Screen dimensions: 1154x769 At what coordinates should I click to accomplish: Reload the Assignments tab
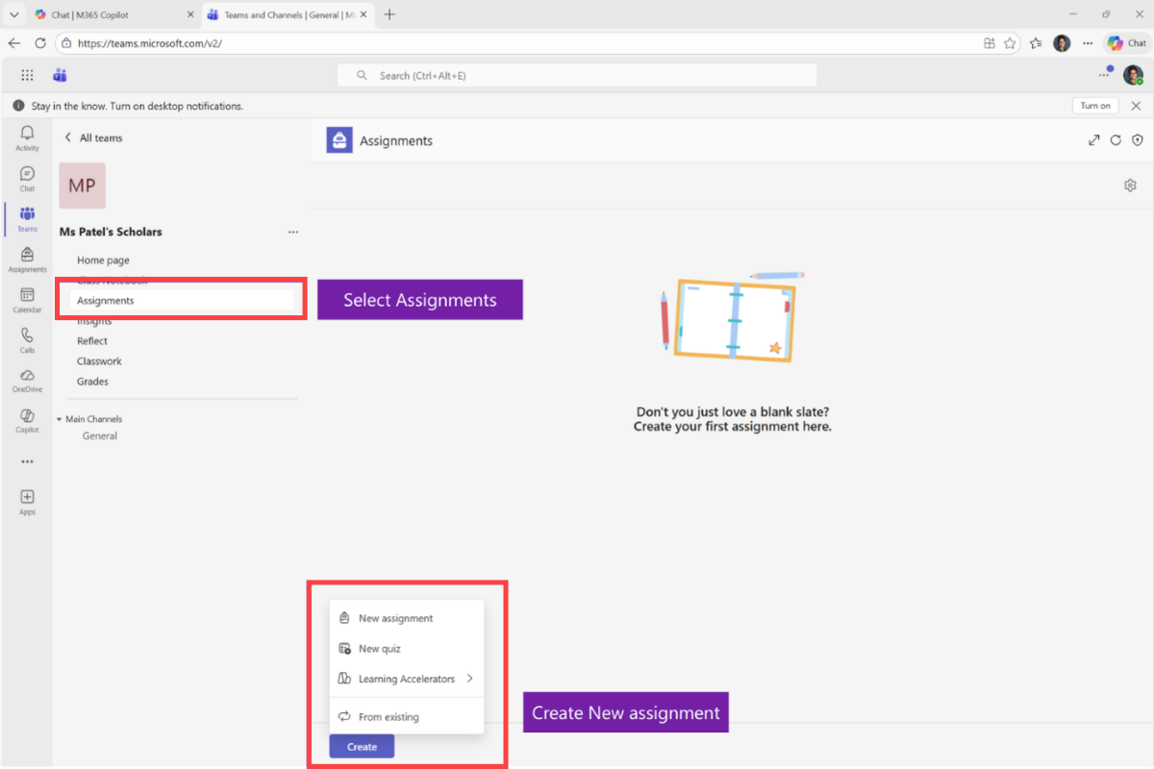[1116, 140]
